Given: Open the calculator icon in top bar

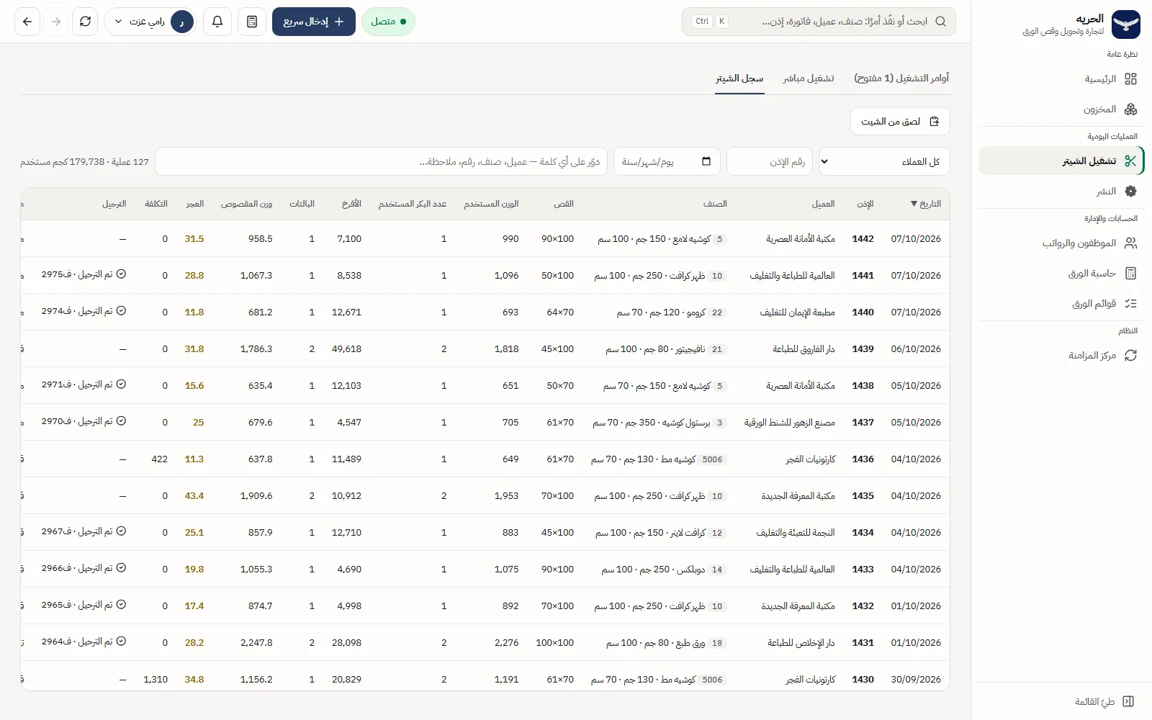Looking at the screenshot, I should 252,22.
